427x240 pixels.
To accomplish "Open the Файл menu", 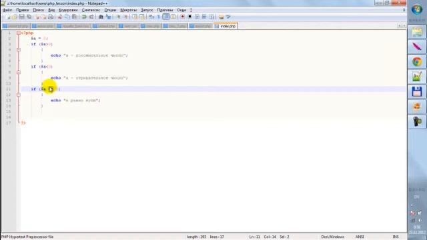I will 7,10.
